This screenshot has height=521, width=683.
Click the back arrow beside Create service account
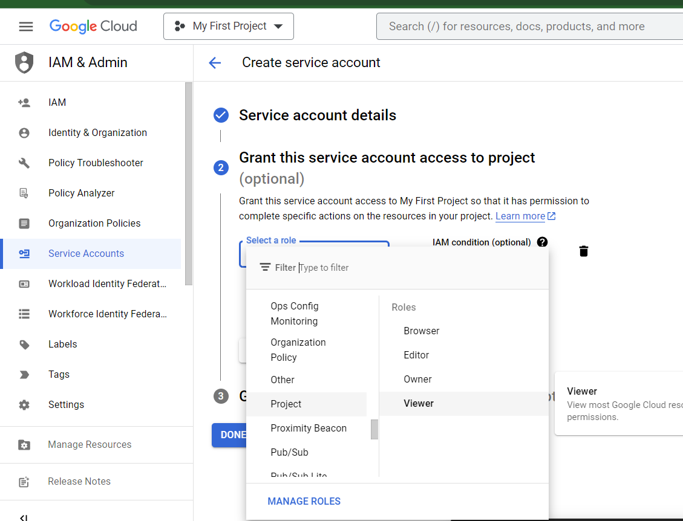coord(215,63)
